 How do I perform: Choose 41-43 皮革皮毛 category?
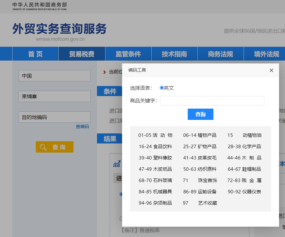click(200, 158)
